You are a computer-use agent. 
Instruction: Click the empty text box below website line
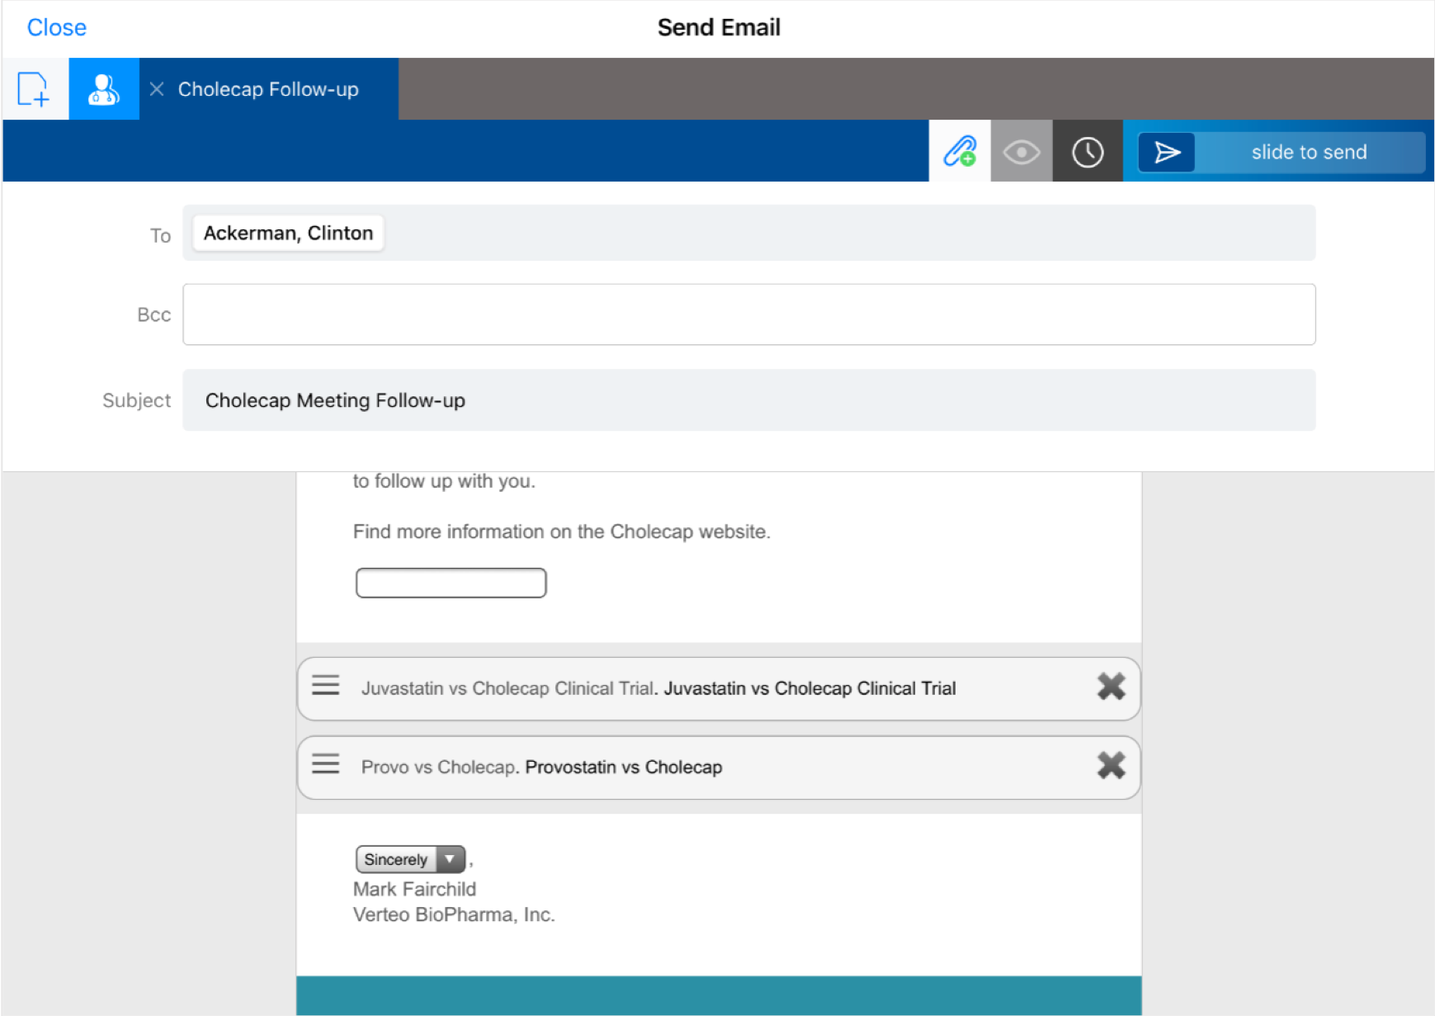451,583
